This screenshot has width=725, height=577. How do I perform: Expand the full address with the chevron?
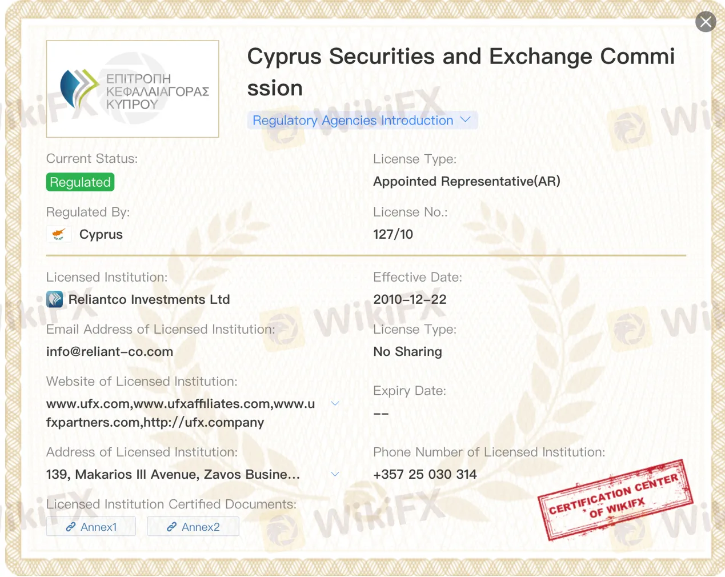(335, 474)
